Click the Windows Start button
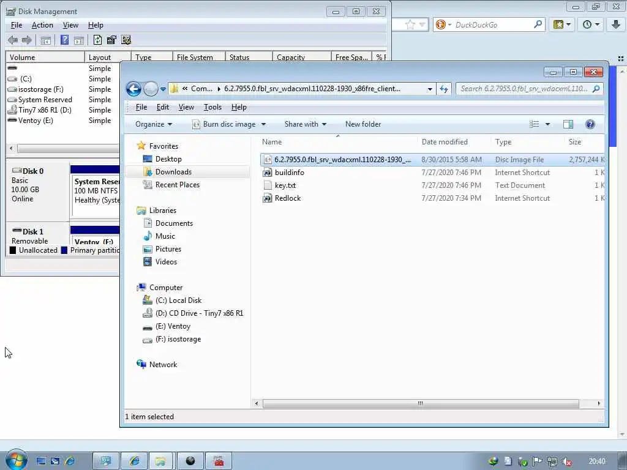Viewport: 627px width, 470px height. tap(16, 460)
